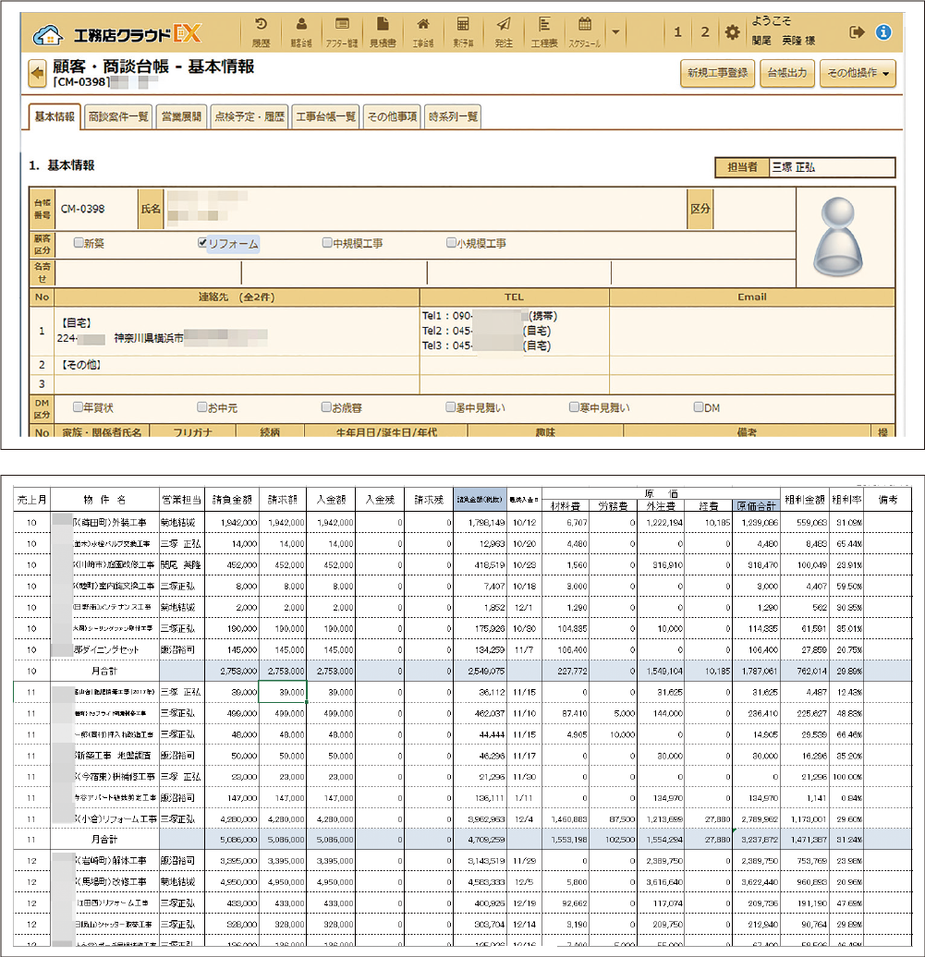Enable the 年賀状 DM checkbox

pos(79,406)
